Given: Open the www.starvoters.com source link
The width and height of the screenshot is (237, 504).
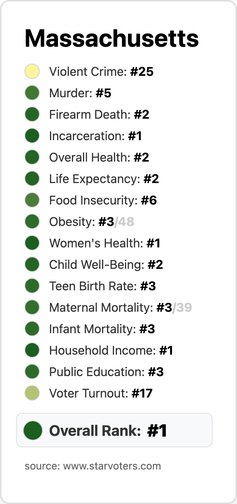Looking at the screenshot, I should (112, 466).
